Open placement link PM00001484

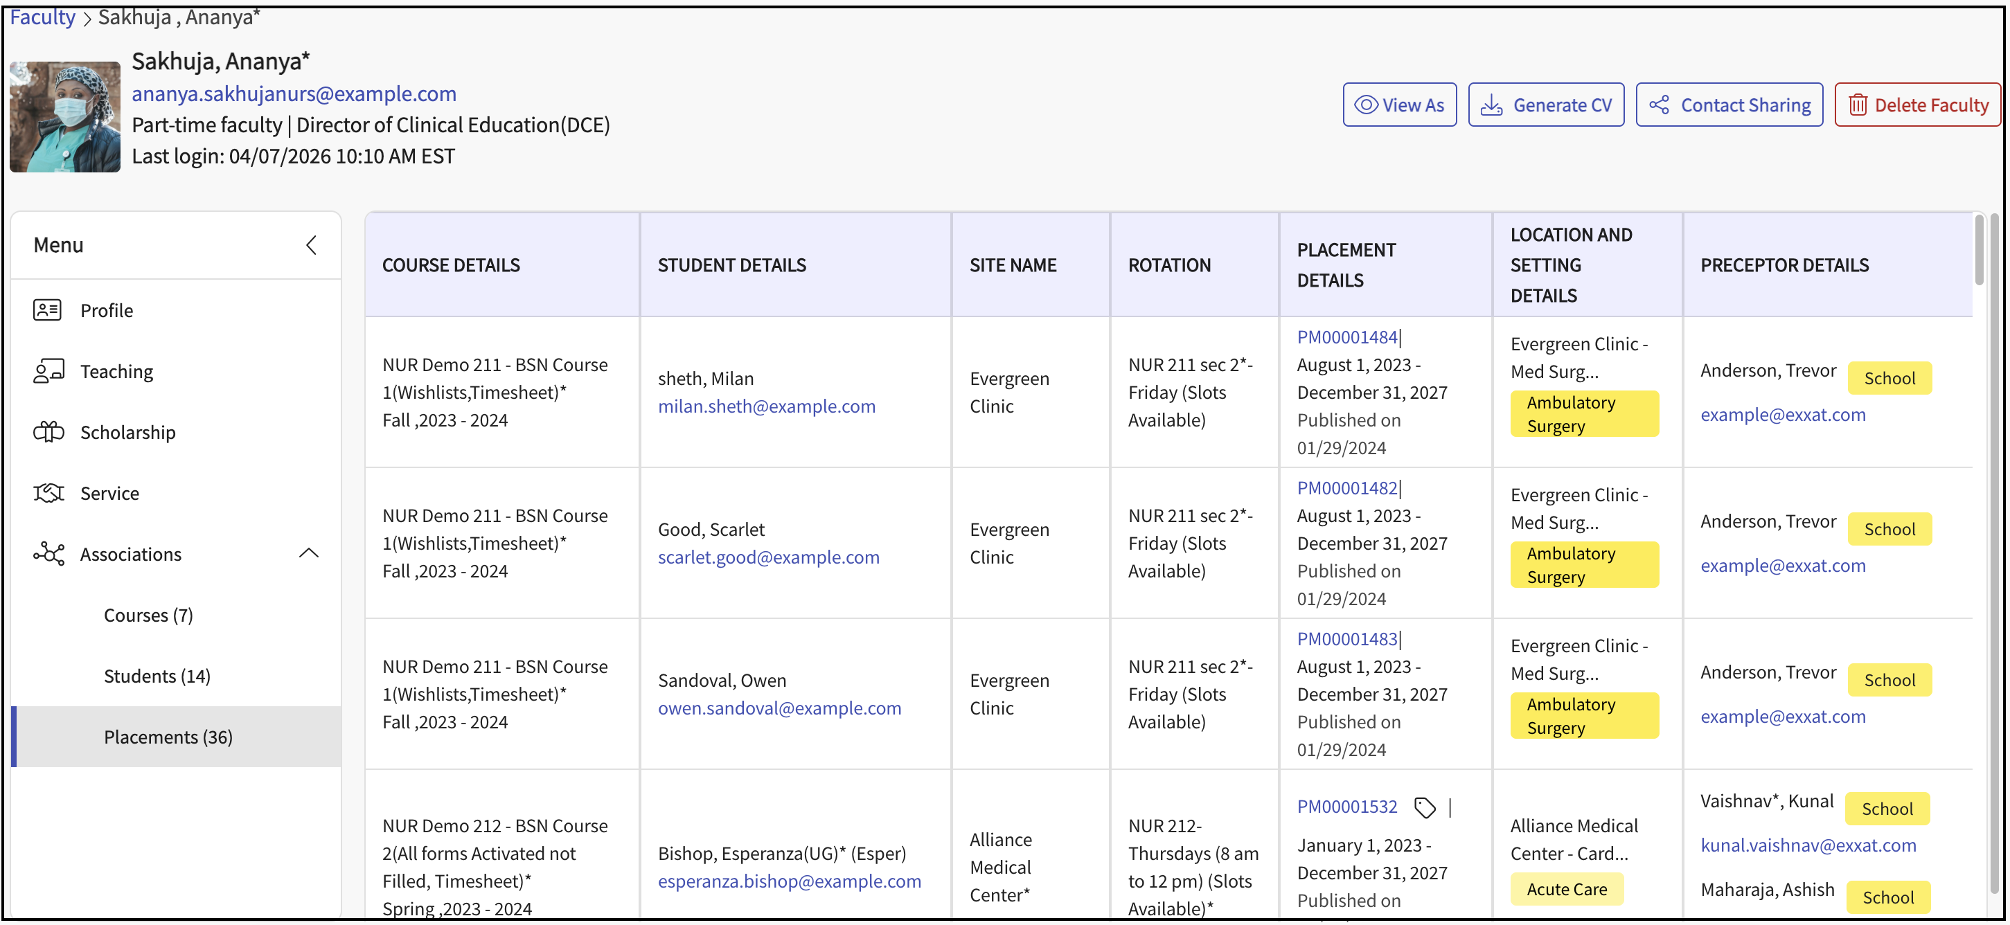1346,337
